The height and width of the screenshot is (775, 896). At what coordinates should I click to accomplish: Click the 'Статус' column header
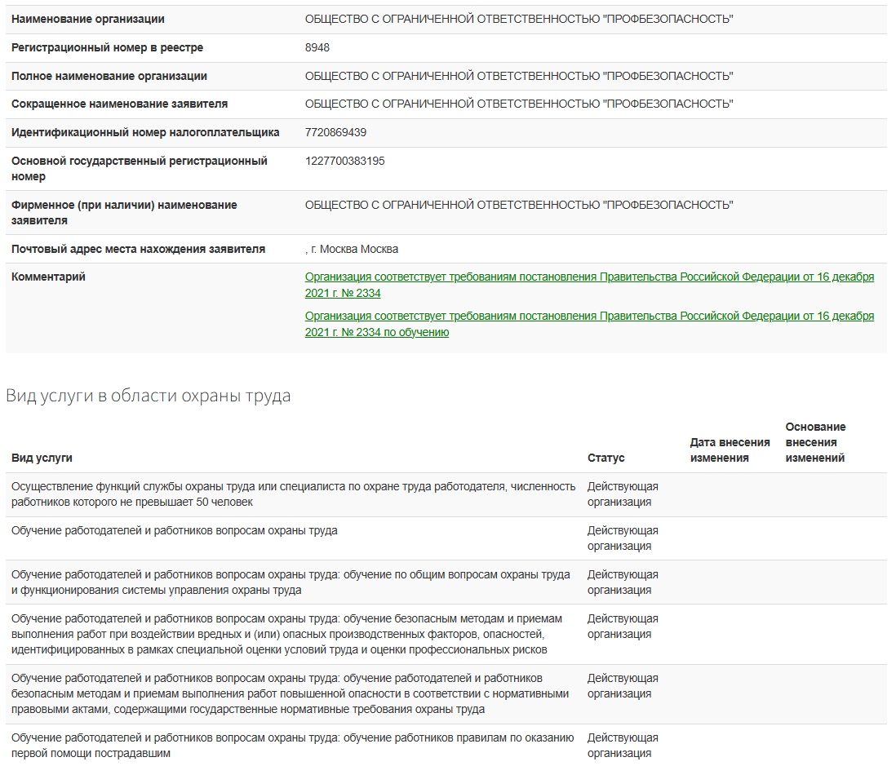pyautogui.click(x=605, y=458)
